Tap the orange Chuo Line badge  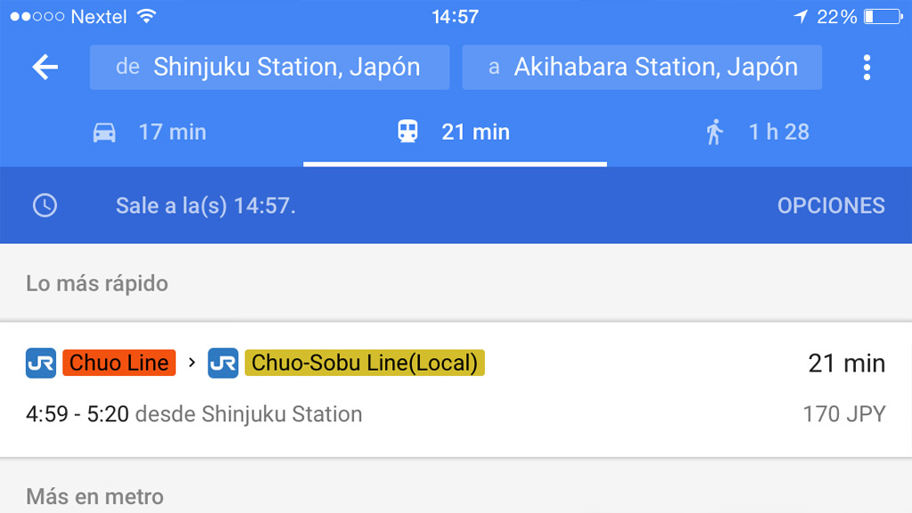[x=119, y=363]
